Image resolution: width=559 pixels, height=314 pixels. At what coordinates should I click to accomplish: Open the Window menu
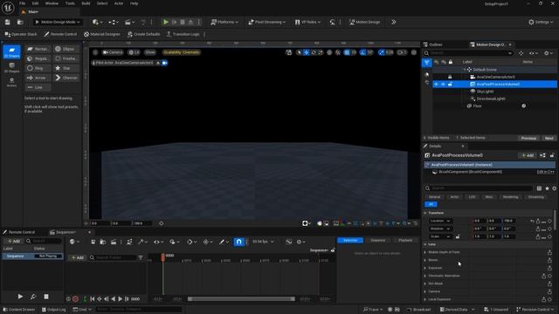(52, 3)
